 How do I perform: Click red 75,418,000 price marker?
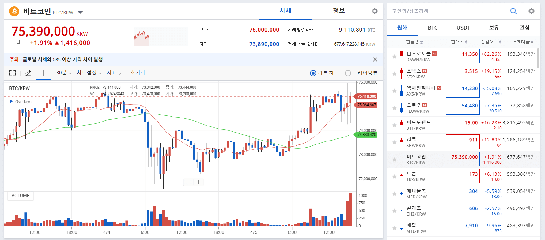[x=366, y=96]
